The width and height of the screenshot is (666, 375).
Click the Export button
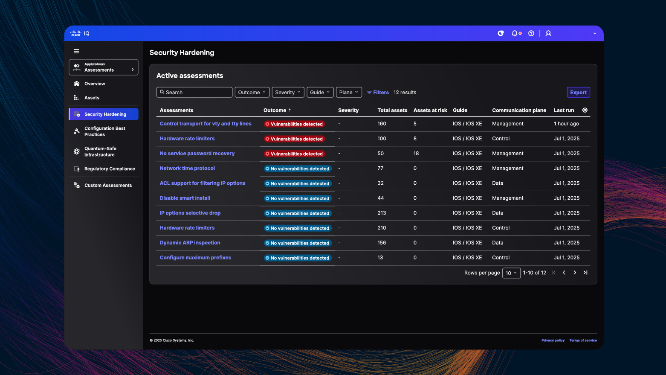point(578,93)
